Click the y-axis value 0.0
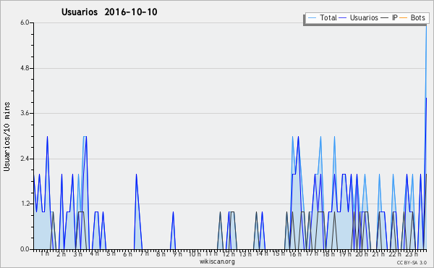This screenshot has width=434, height=268. pyautogui.click(x=25, y=249)
